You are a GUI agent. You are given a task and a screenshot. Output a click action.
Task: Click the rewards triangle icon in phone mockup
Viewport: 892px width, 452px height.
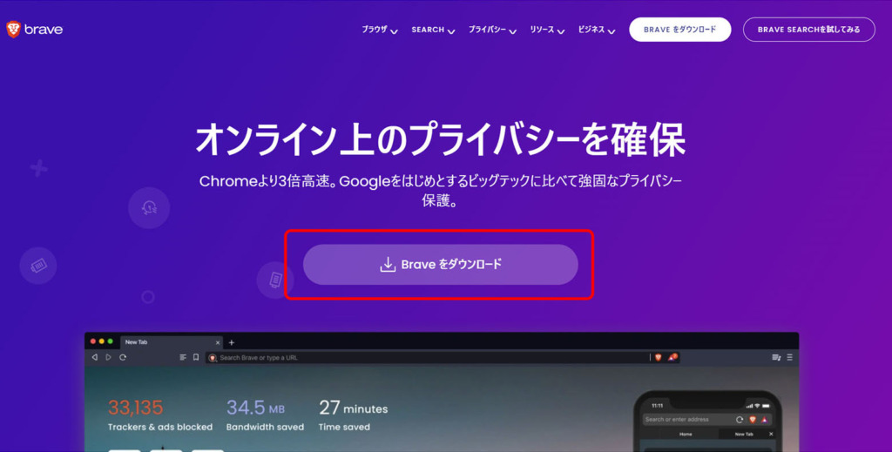[x=765, y=420]
